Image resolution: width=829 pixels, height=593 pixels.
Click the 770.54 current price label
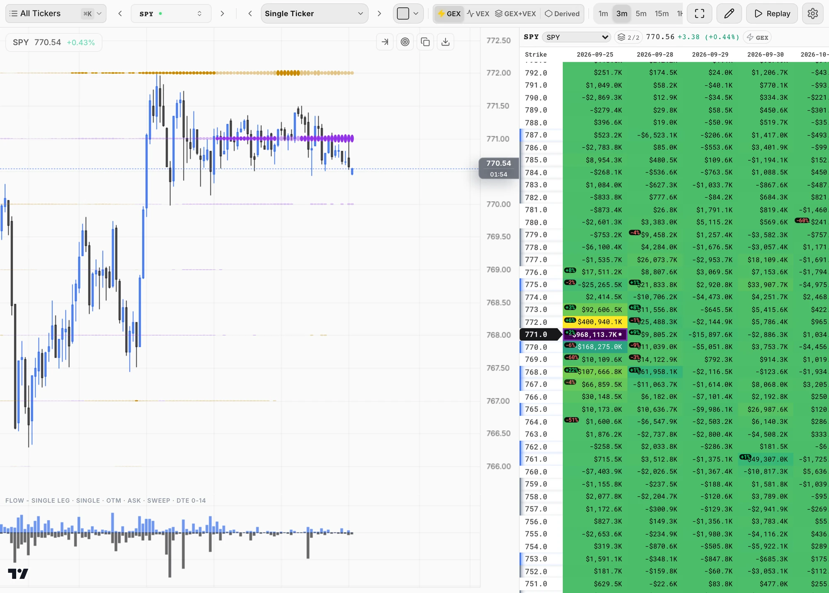click(499, 168)
